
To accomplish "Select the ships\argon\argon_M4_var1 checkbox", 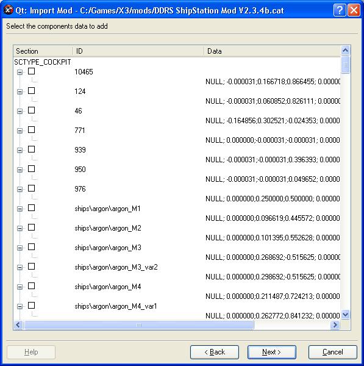I will click(x=31, y=306).
